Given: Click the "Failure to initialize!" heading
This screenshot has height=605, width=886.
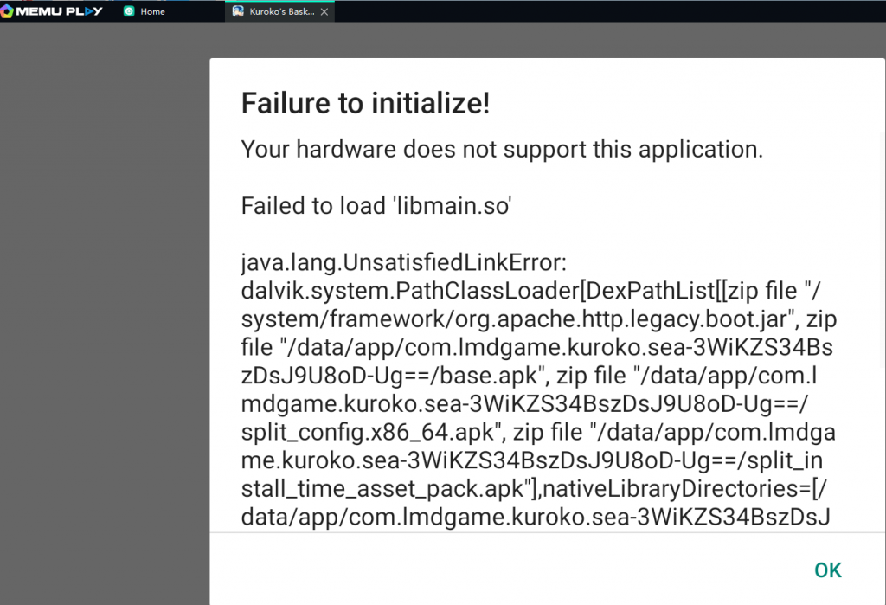Looking at the screenshot, I should (365, 104).
